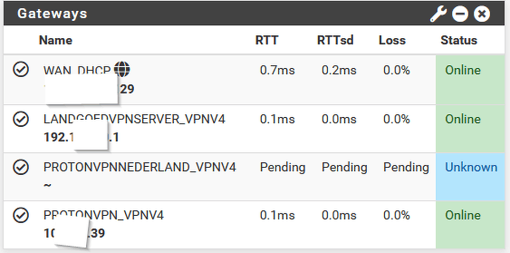Select the WAN_DHCP Online status cell
The height and width of the screenshot is (253, 510).
[470, 80]
